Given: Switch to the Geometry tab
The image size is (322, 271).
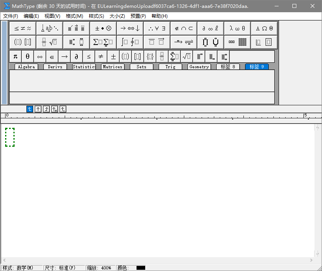Looking at the screenshot, I should tap(199, 67).
